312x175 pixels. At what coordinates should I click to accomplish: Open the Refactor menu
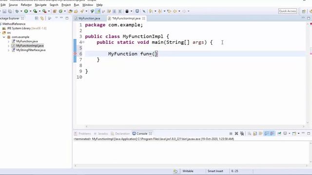26,5
